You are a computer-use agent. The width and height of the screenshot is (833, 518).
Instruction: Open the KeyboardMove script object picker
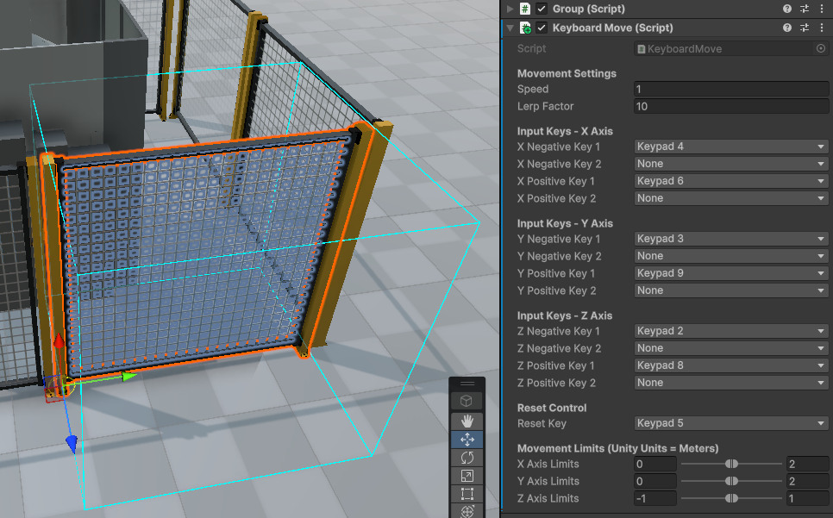(820, 48)
